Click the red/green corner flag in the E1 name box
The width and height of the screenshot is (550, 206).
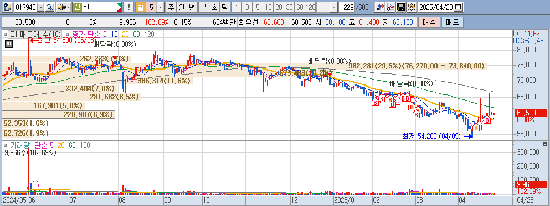pyautogui.click(x=119, y=7)
